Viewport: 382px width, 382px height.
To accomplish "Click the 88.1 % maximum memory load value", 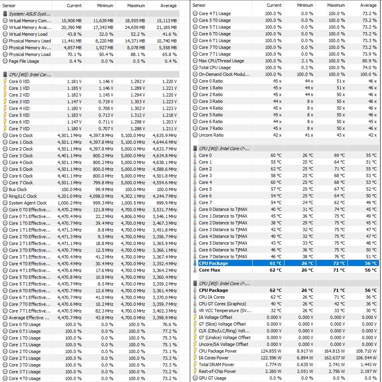I will point(138,54).
